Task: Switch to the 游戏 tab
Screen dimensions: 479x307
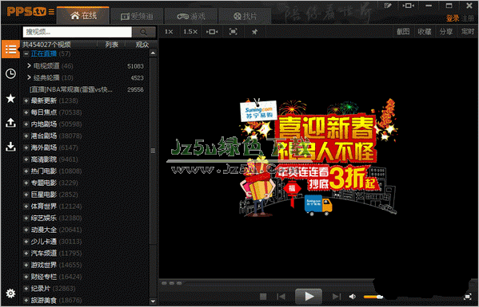Action: (191, 17)
